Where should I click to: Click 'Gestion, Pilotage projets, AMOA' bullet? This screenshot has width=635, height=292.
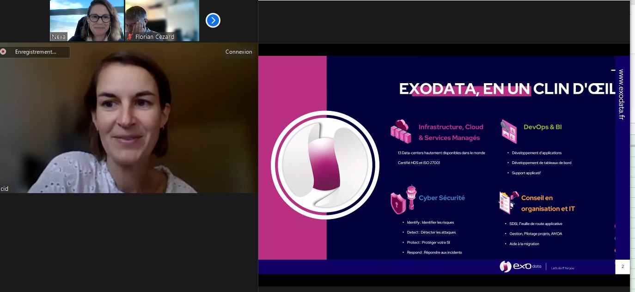[x=536, y=234]
